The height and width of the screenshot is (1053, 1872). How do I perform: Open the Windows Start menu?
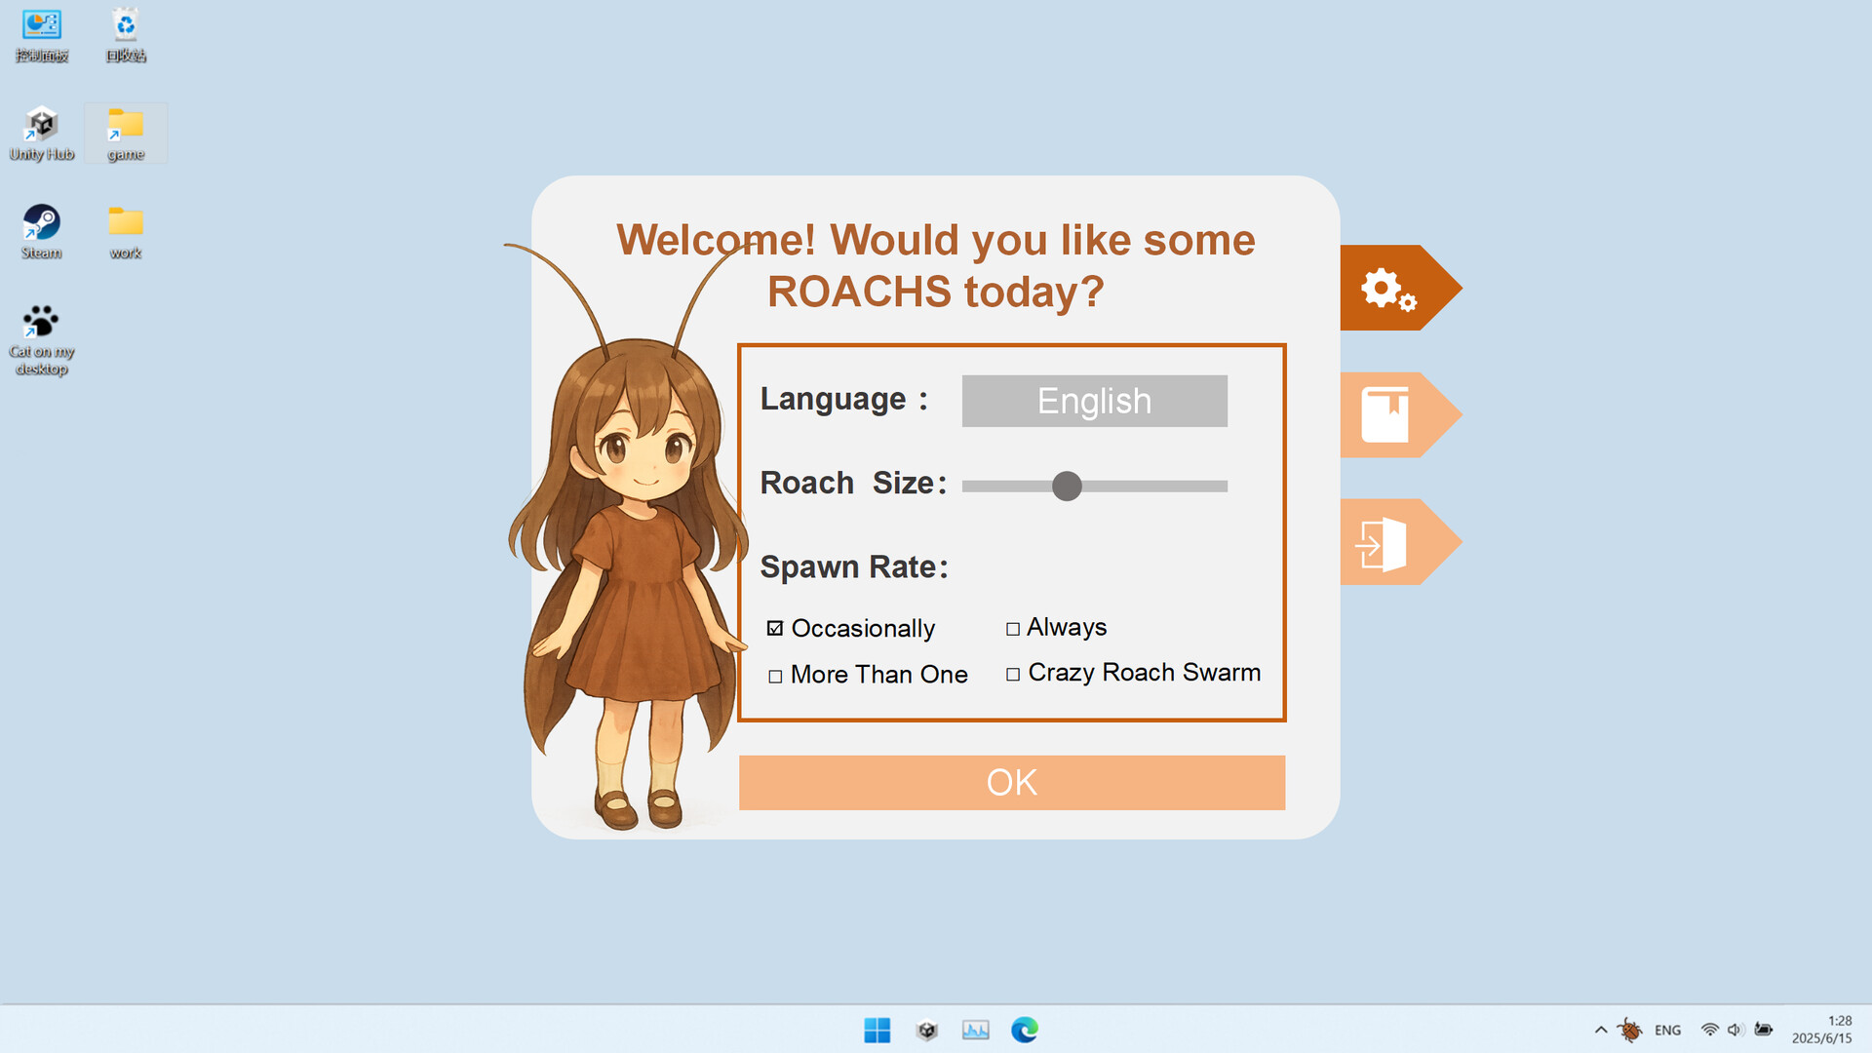click(877, 1030)
